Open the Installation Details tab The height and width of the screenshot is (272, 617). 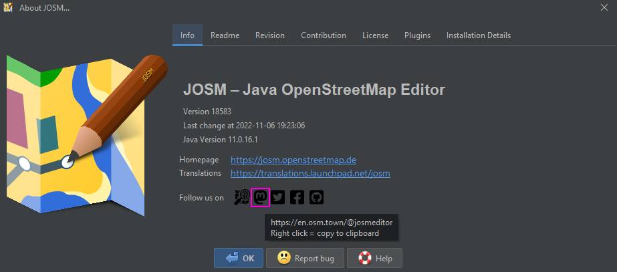pos(479,35)
